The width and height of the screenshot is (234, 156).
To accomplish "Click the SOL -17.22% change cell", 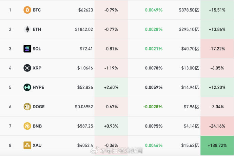I will [x=217, y=49].
